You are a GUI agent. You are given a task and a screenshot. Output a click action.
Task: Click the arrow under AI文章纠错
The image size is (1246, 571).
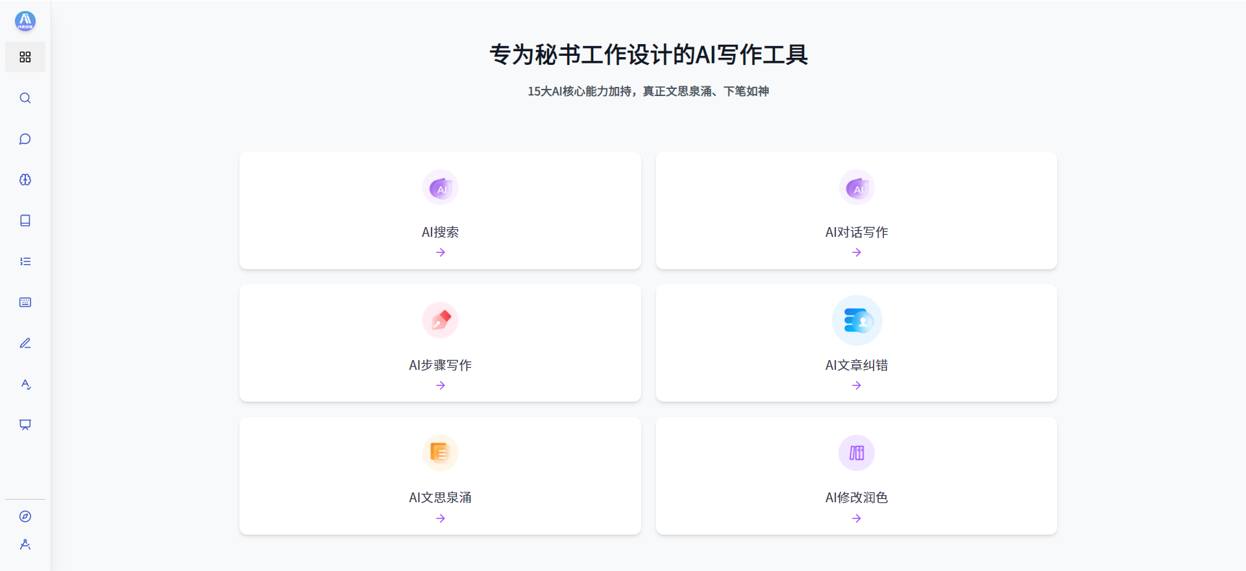[857, 385]
